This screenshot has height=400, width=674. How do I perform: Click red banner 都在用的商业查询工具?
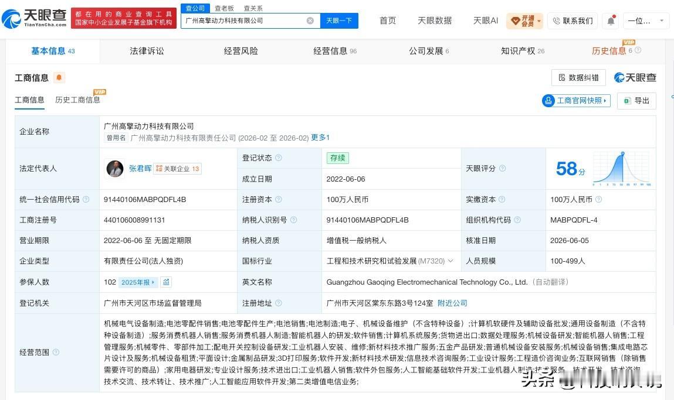tap(124, 18)
